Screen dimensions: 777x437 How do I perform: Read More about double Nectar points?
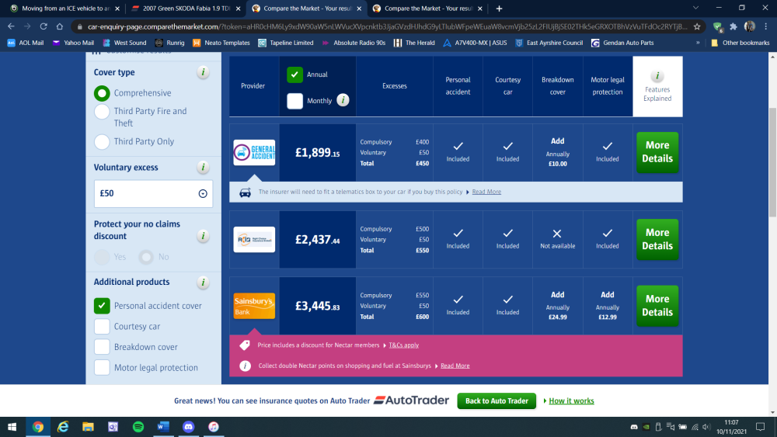[x=455, y=366]
